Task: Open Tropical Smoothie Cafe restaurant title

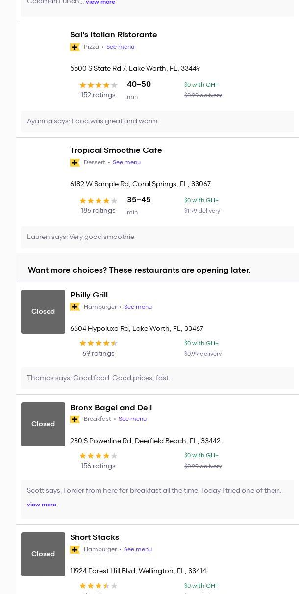Action: coord(116,150)
